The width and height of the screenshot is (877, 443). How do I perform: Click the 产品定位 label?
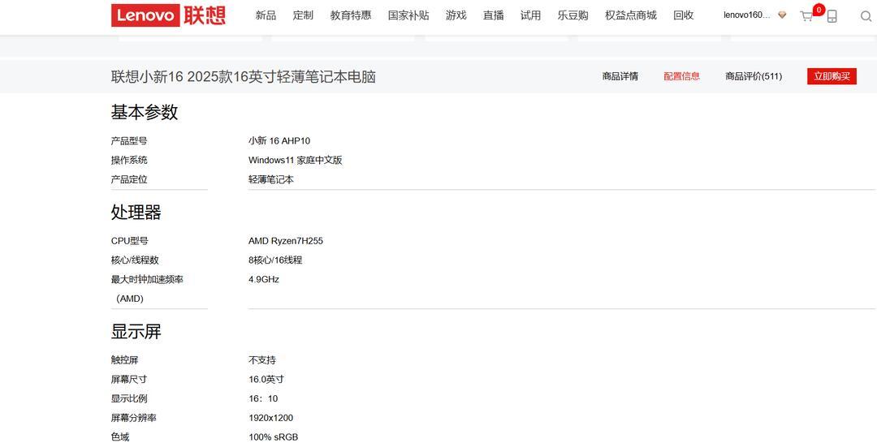[129, 180]
